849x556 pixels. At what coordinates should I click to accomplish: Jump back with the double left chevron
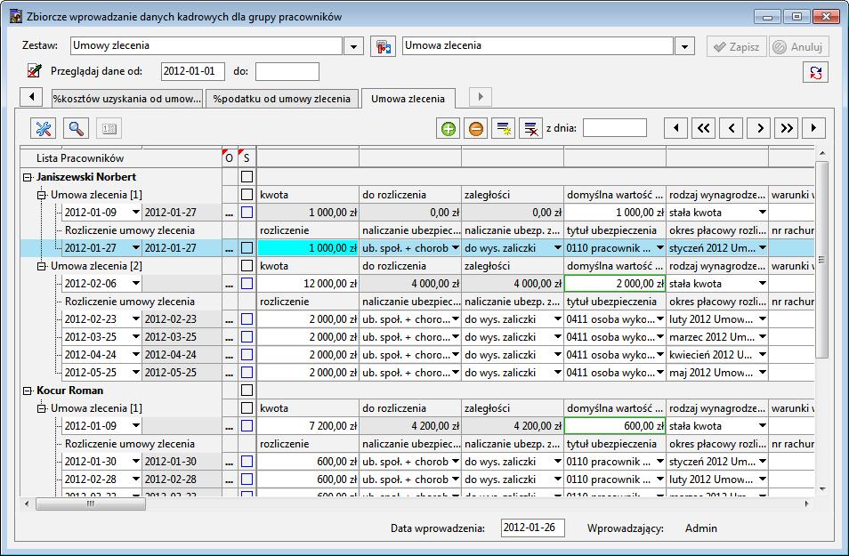pyautogui.click(x=703, y=128)
